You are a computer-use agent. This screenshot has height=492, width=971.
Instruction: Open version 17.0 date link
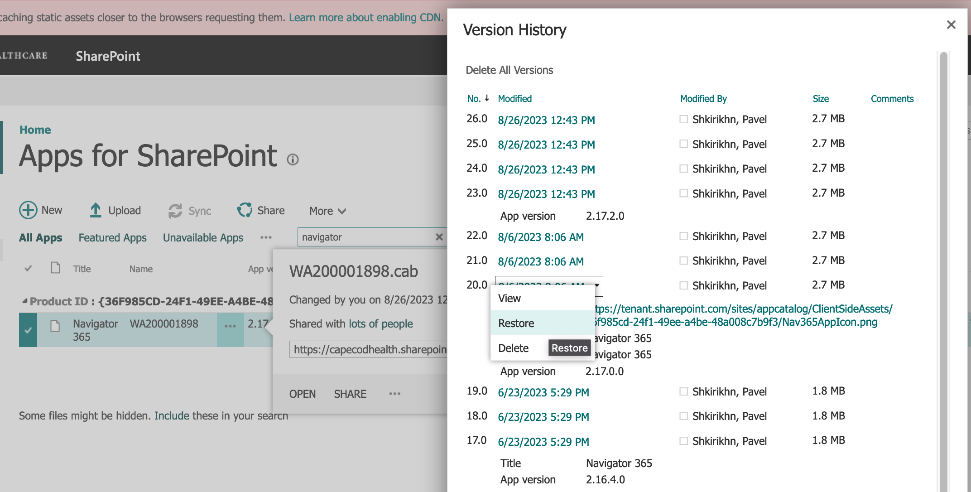(x=543, y=442)
